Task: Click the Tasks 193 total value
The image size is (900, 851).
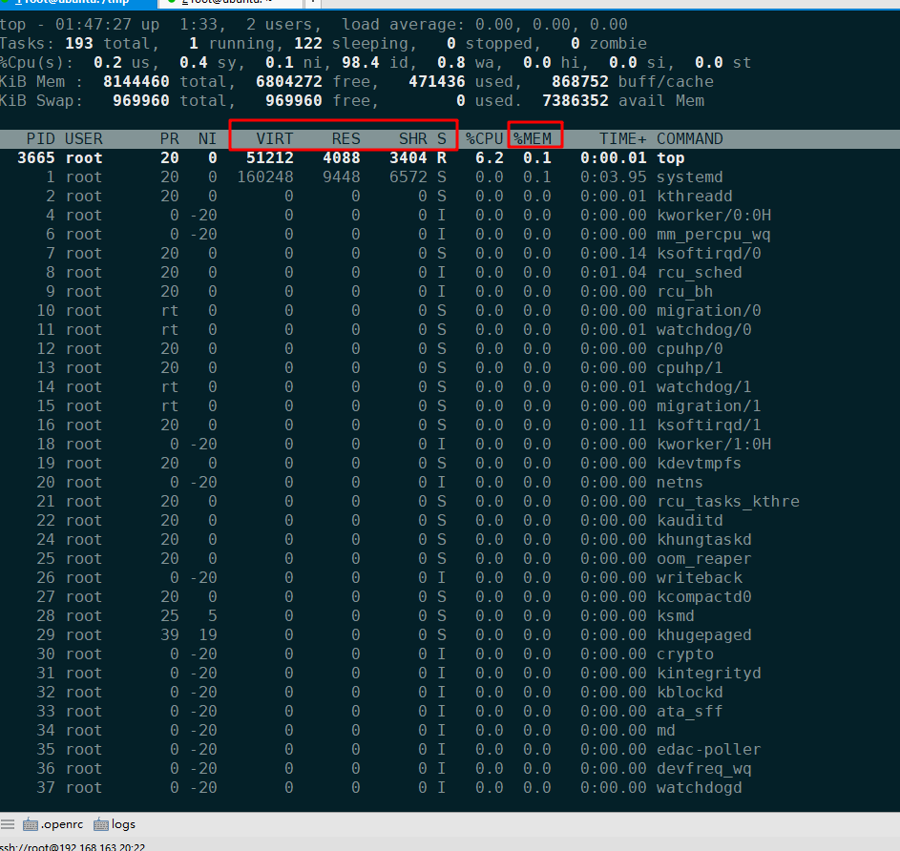Action: coord(78,44)
